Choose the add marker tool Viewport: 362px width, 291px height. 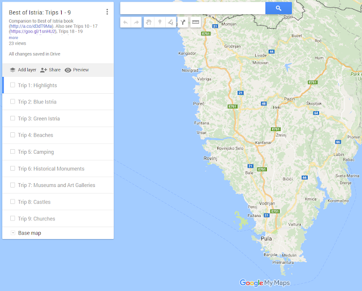(x=160, y=23)
